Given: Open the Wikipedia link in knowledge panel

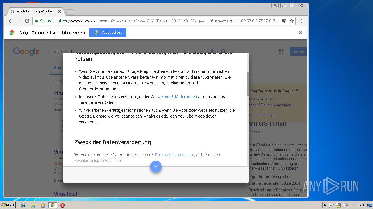Looking at the screenshot, I should point(290,168).
